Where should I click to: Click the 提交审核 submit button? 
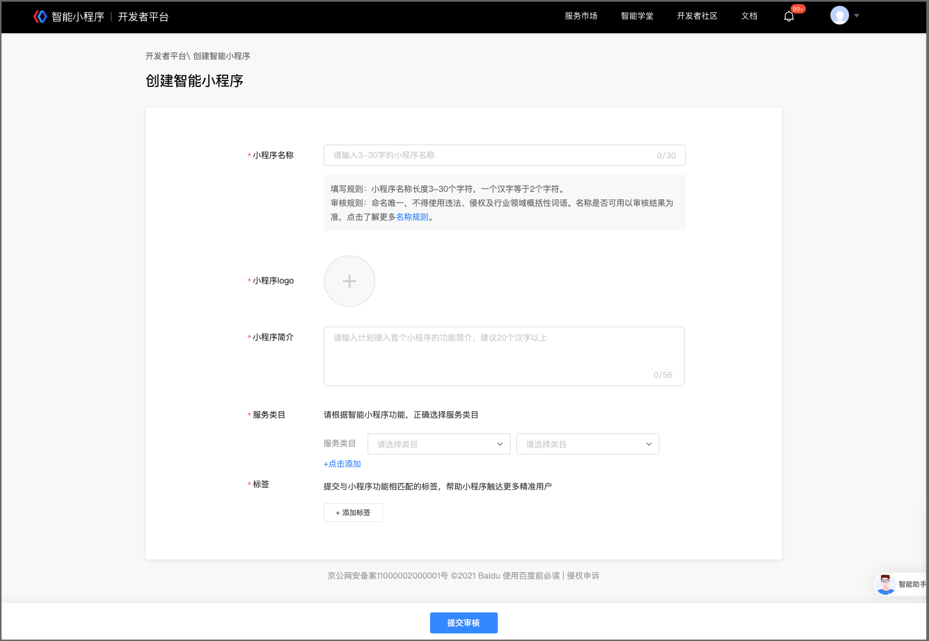coord(464,623)
